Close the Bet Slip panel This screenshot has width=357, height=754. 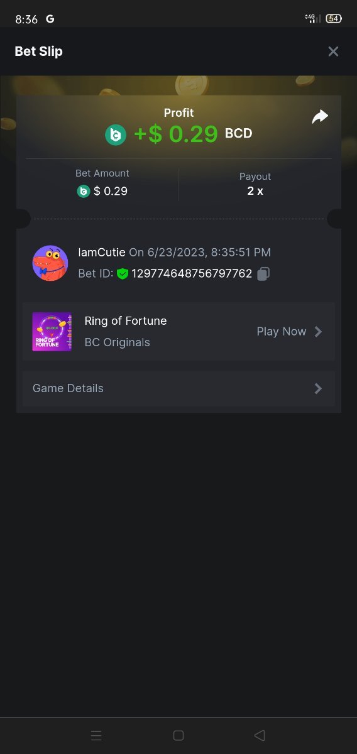click(333, 52)
